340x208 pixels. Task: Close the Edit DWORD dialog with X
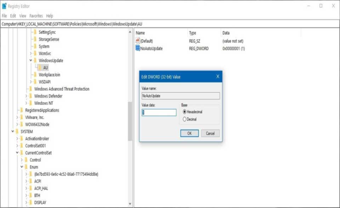218,77
